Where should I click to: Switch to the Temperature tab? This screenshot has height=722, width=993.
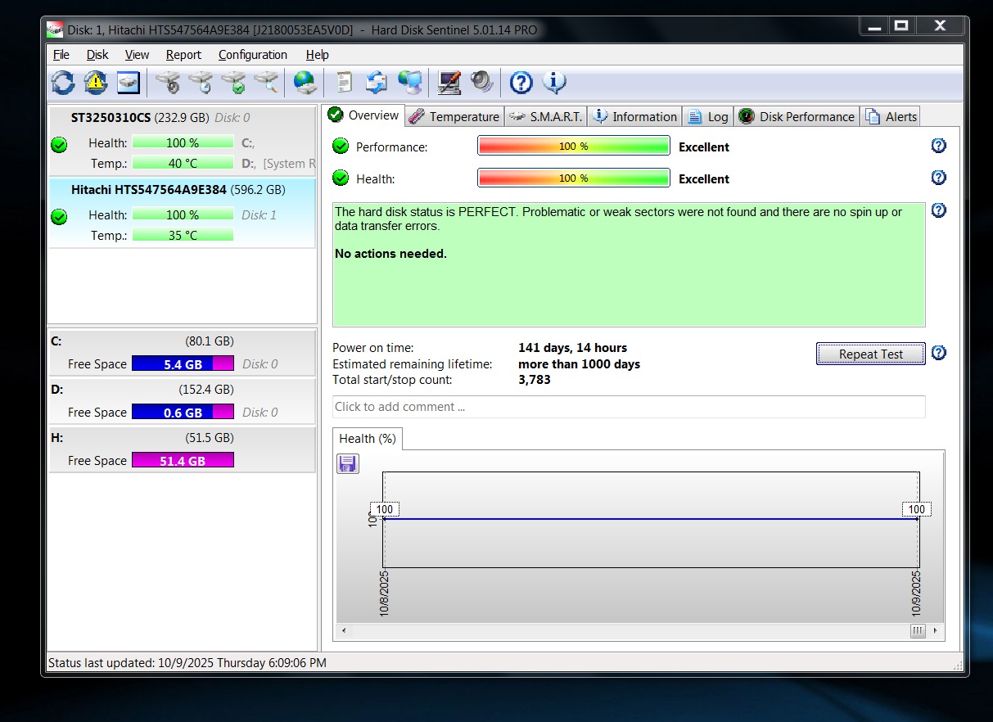[x=454, y=116]
